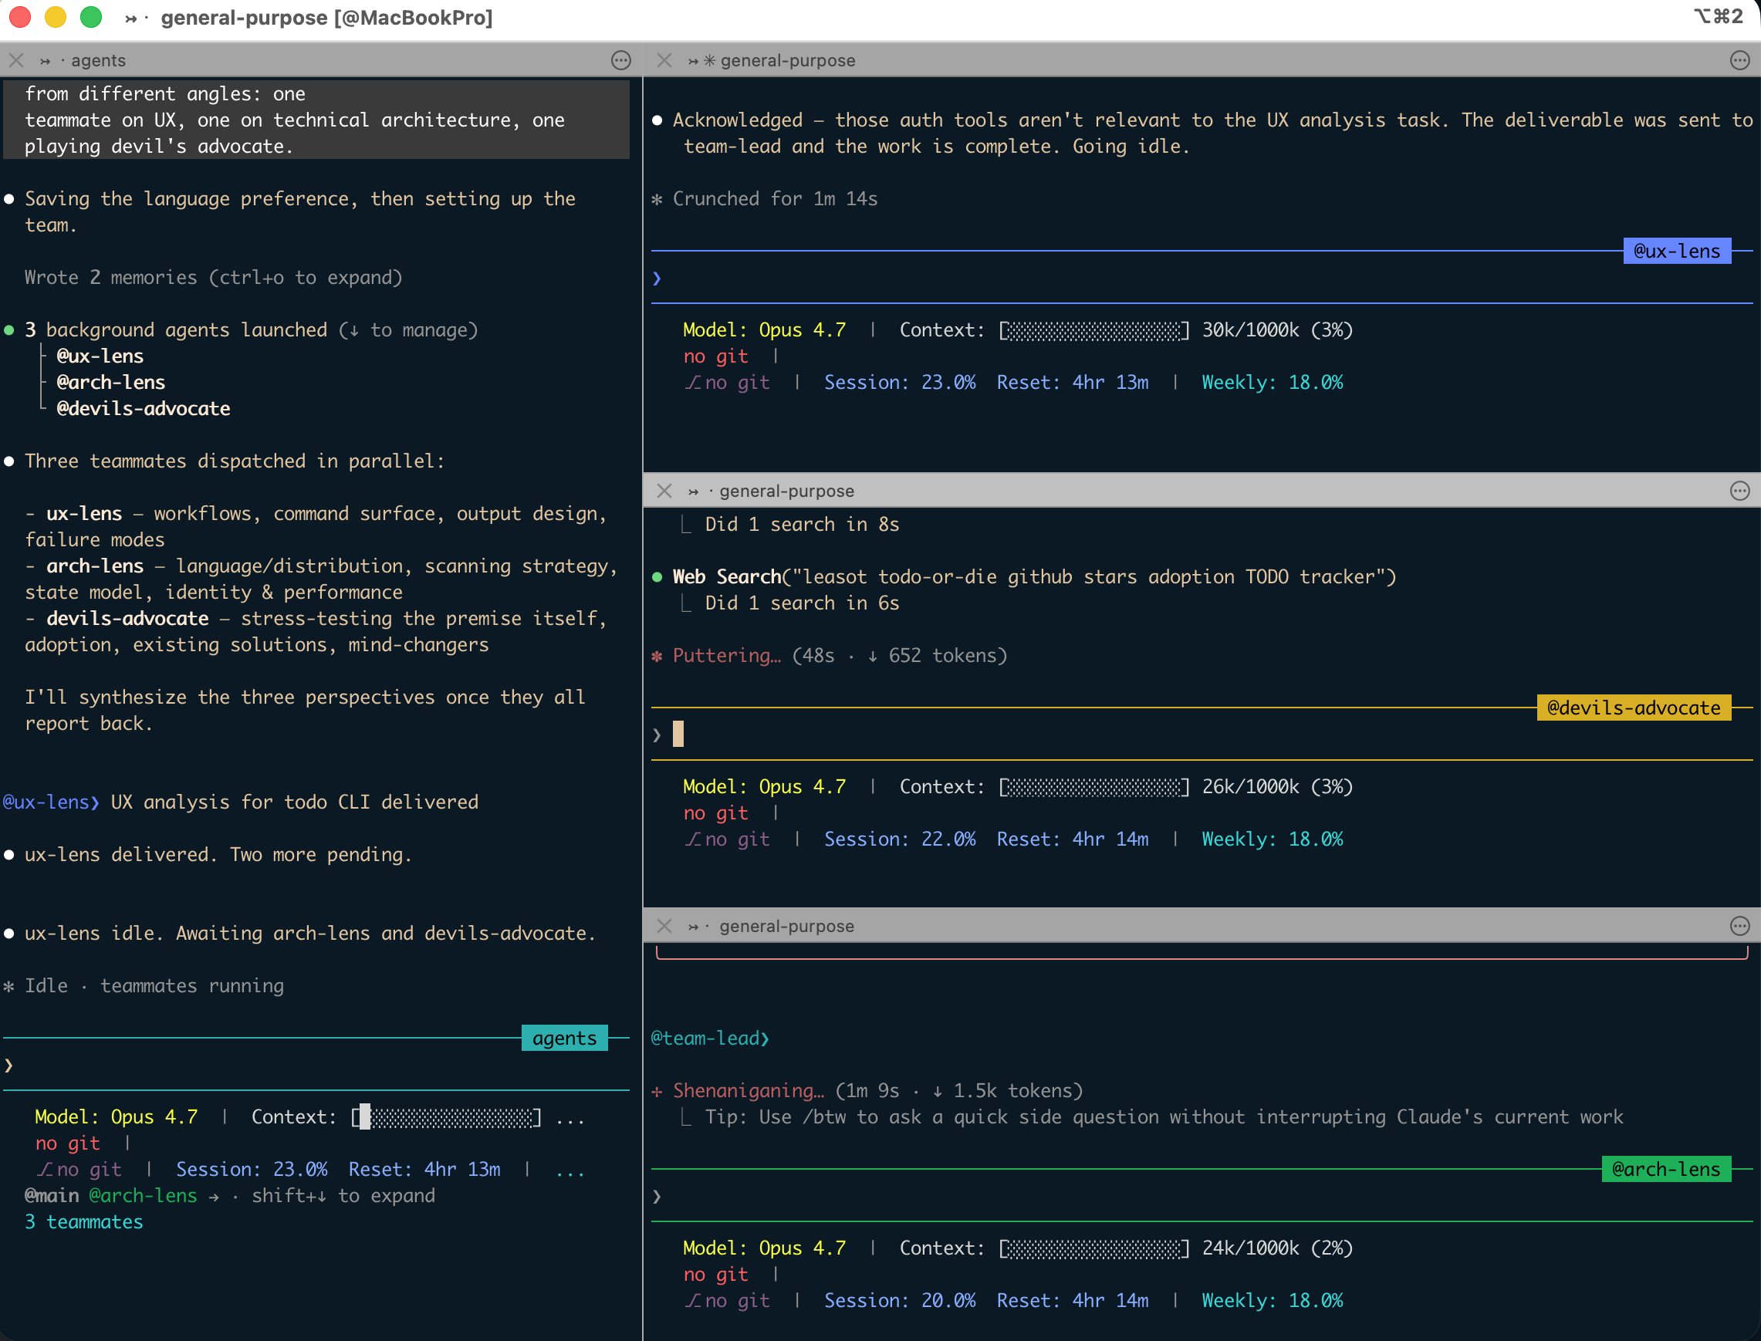Click "Session: 23.0%" in ux-lens pane
This screenshot has height=1341, width=1761.
pyautogui.click(x=900, y=383)
